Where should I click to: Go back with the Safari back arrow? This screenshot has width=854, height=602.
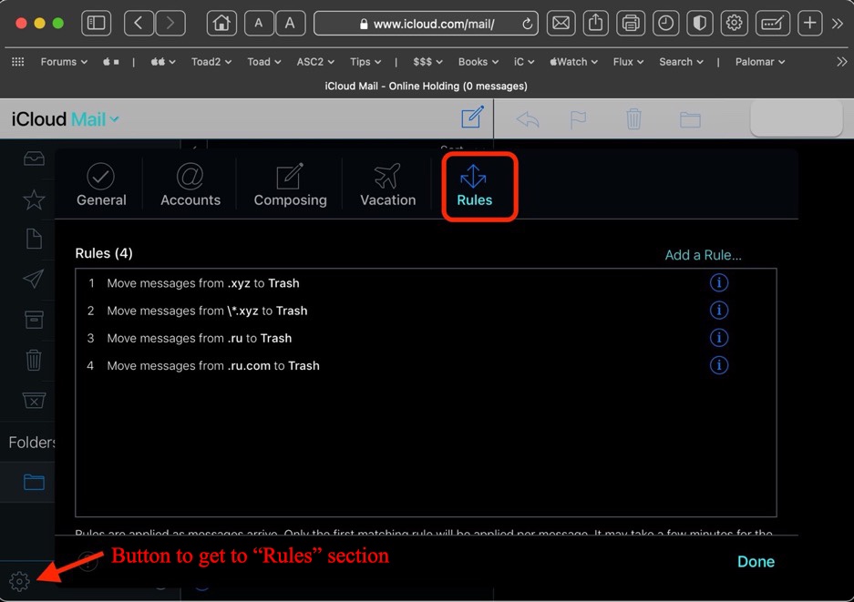139,23
